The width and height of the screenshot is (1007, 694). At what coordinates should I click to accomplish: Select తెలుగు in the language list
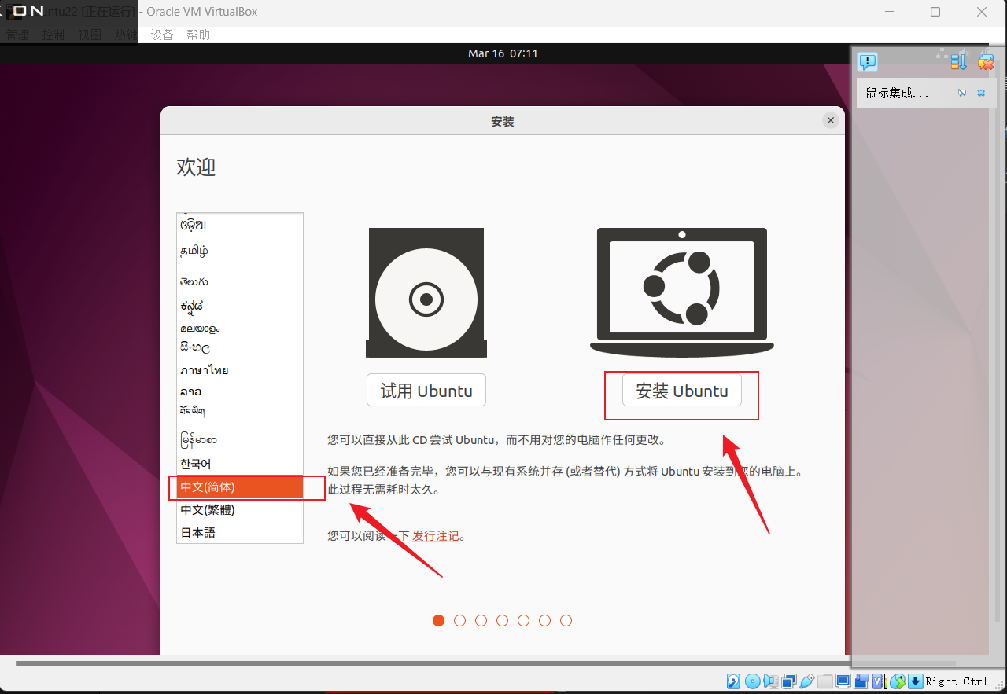(x=240, y=281)
